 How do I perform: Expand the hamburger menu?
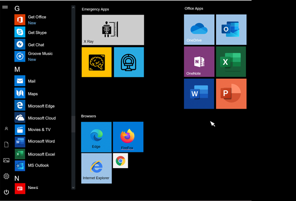tap(5, 7)
